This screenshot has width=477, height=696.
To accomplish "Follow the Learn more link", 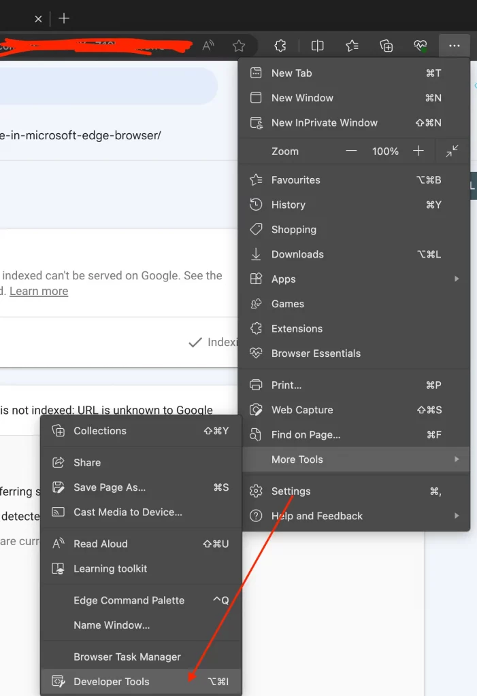I will pos(39,291).
